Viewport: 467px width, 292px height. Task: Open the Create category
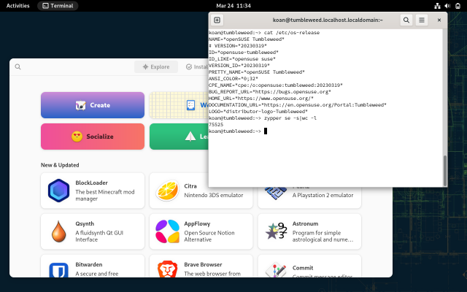click(x=92, y=105)
